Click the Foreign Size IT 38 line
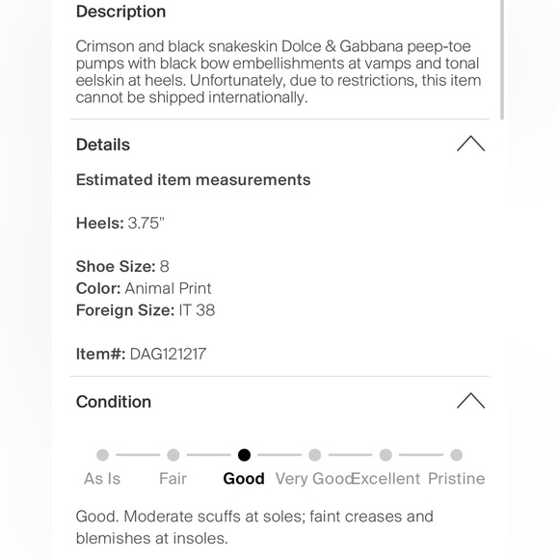 146,310
